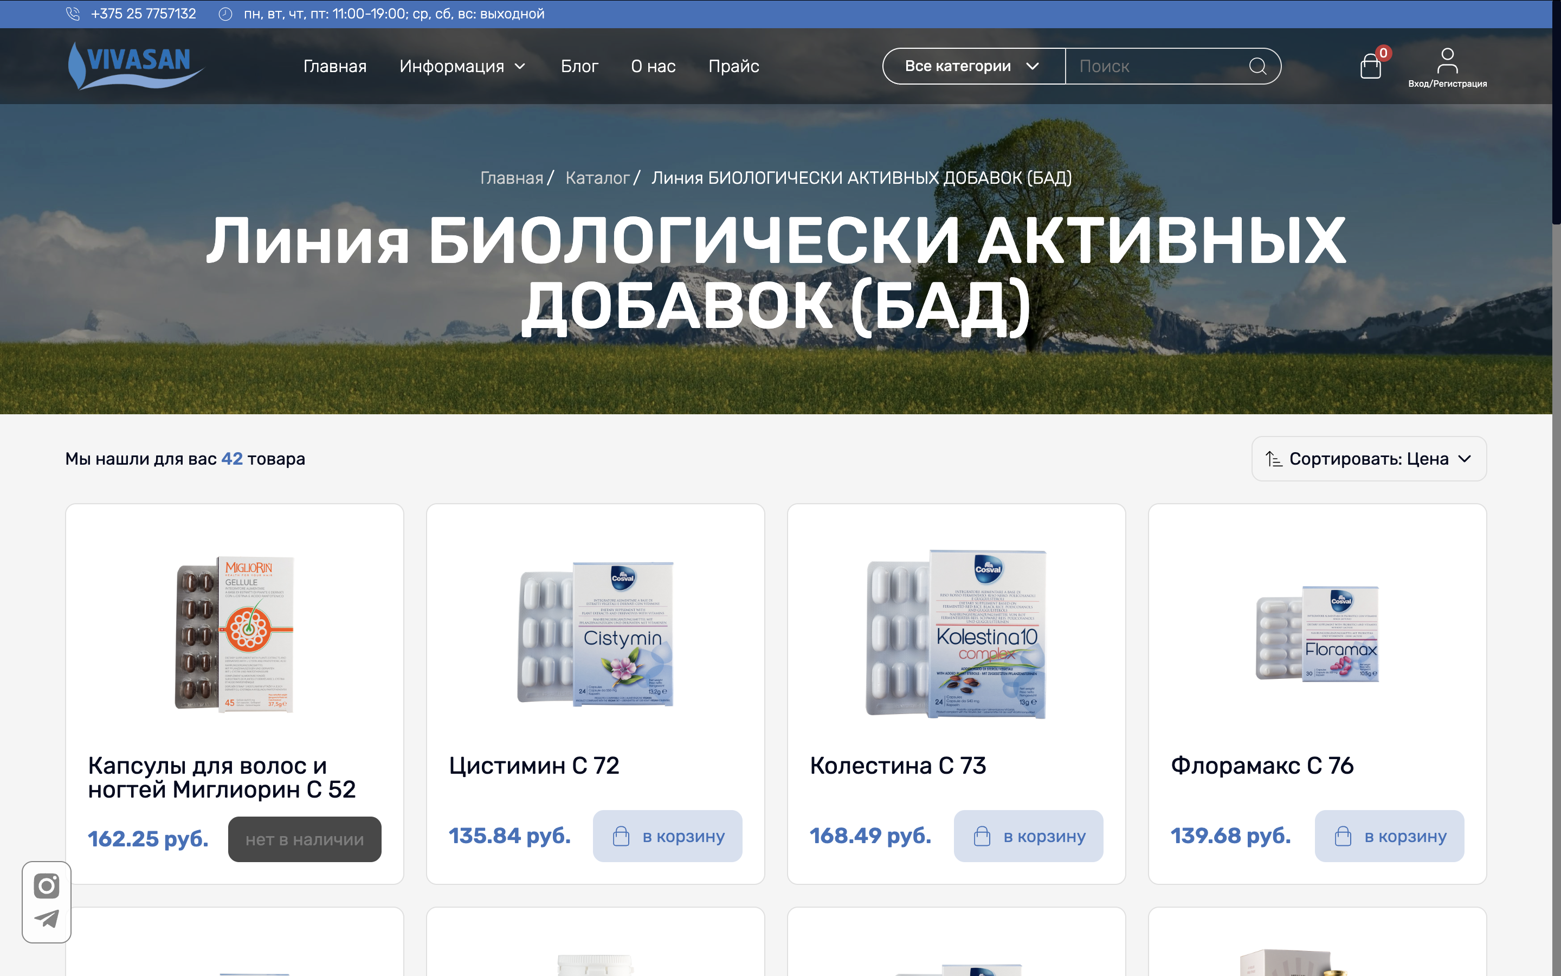This screenshot has height=976, width=1561.
Task: Click the нет в наличии button
Action: pyautogui.click(x=305, y=839)
